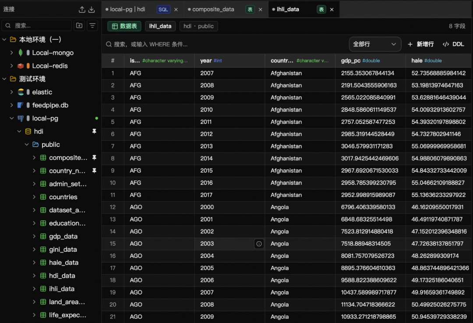Screen dimensions: 473x323
Task: Open the hdi_data table
Action: pos(62,276)
